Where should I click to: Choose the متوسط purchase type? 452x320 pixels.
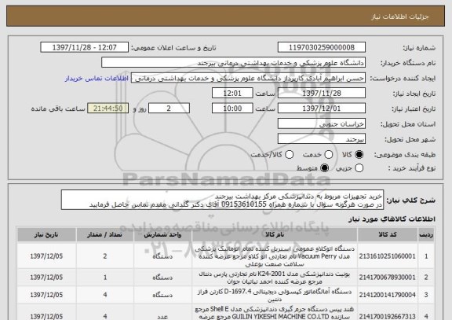(325, 167)
